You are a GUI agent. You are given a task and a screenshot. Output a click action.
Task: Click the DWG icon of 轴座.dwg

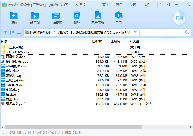(x=3, y=99)
